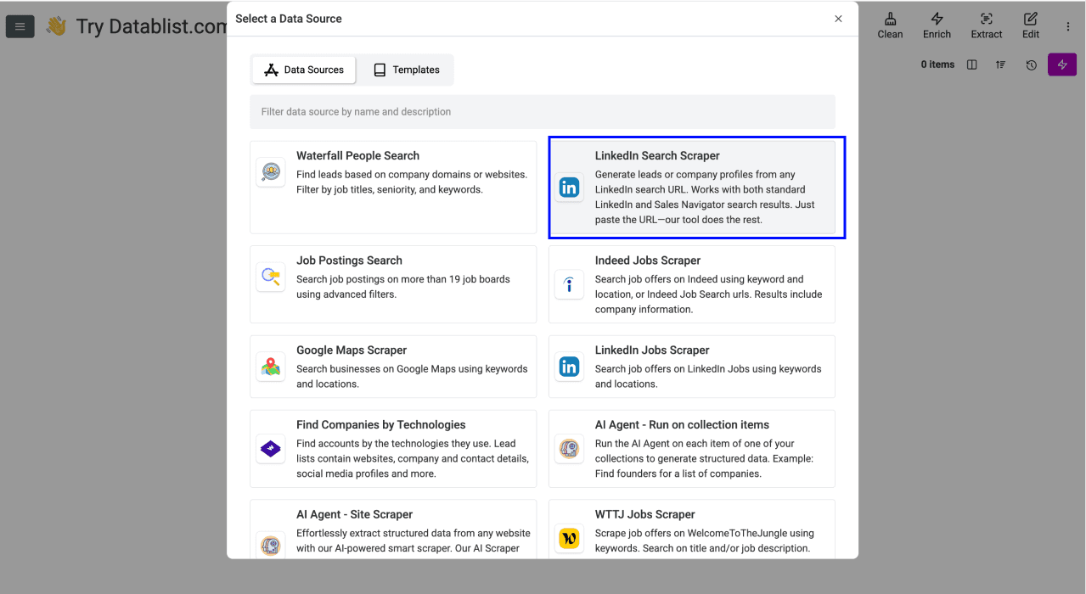Viewport: 1086px width, 594px height.
Task: Select the Waterfall People Search data source
Action: point(392,187)
